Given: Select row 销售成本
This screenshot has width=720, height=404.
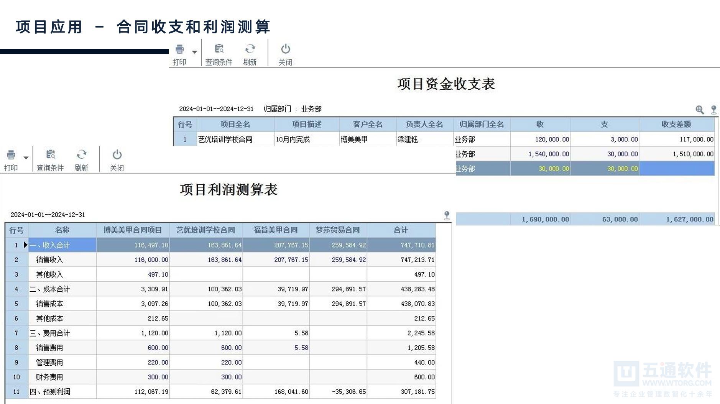Looking at the screenshot, I should point(221,304).
